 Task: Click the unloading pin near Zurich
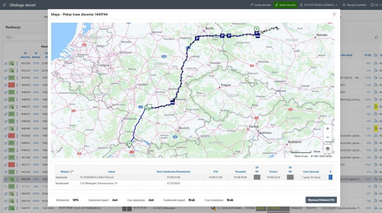pyautogui.click(x=129, y=144)
